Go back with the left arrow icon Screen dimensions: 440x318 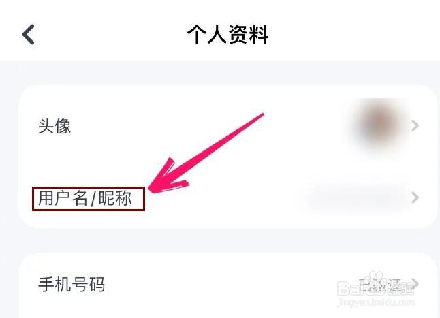coord(29,34)
